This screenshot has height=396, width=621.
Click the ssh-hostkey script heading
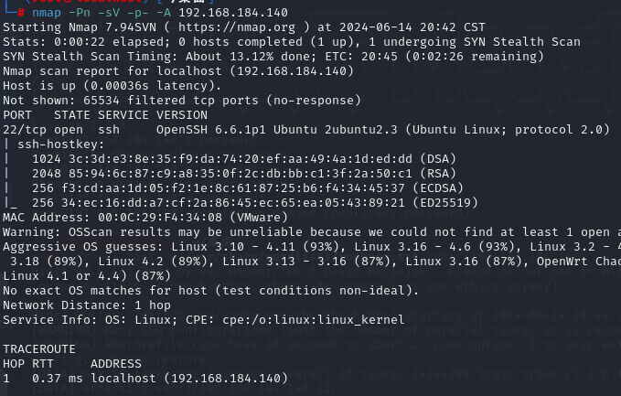(x=60, y=144)
